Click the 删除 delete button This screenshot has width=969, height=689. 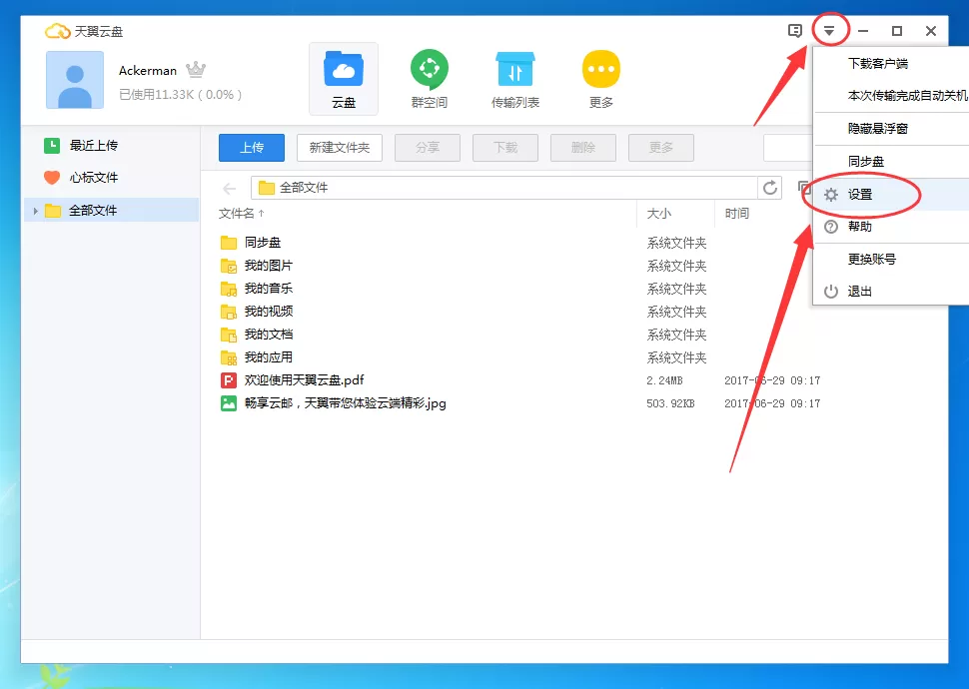click(583, 148)
